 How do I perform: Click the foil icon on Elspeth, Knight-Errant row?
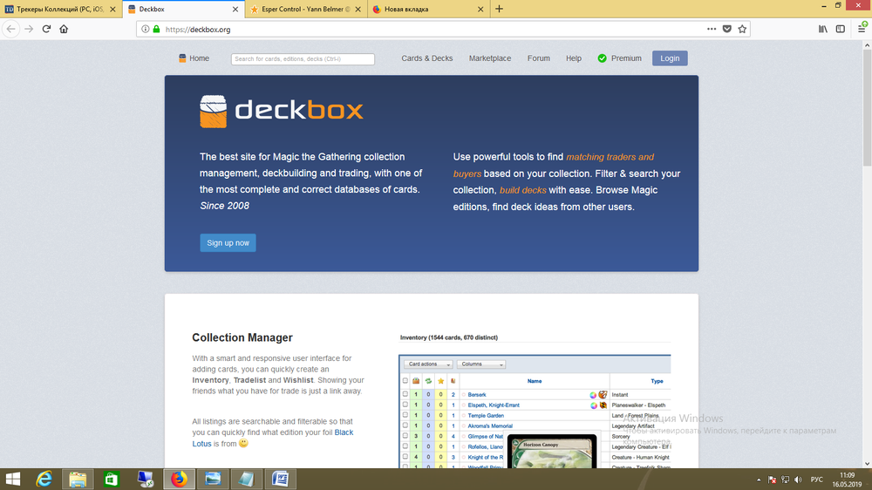(593, 405)
